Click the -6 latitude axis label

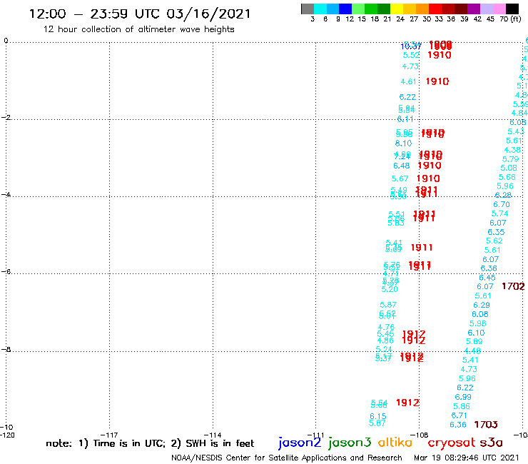pyautogui.click(x=6, y=271)
